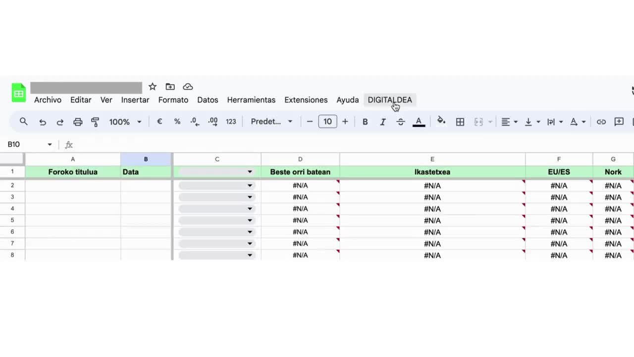Expand vertical align options
Viewport: 634px width, 357px height.
(532, 122)
